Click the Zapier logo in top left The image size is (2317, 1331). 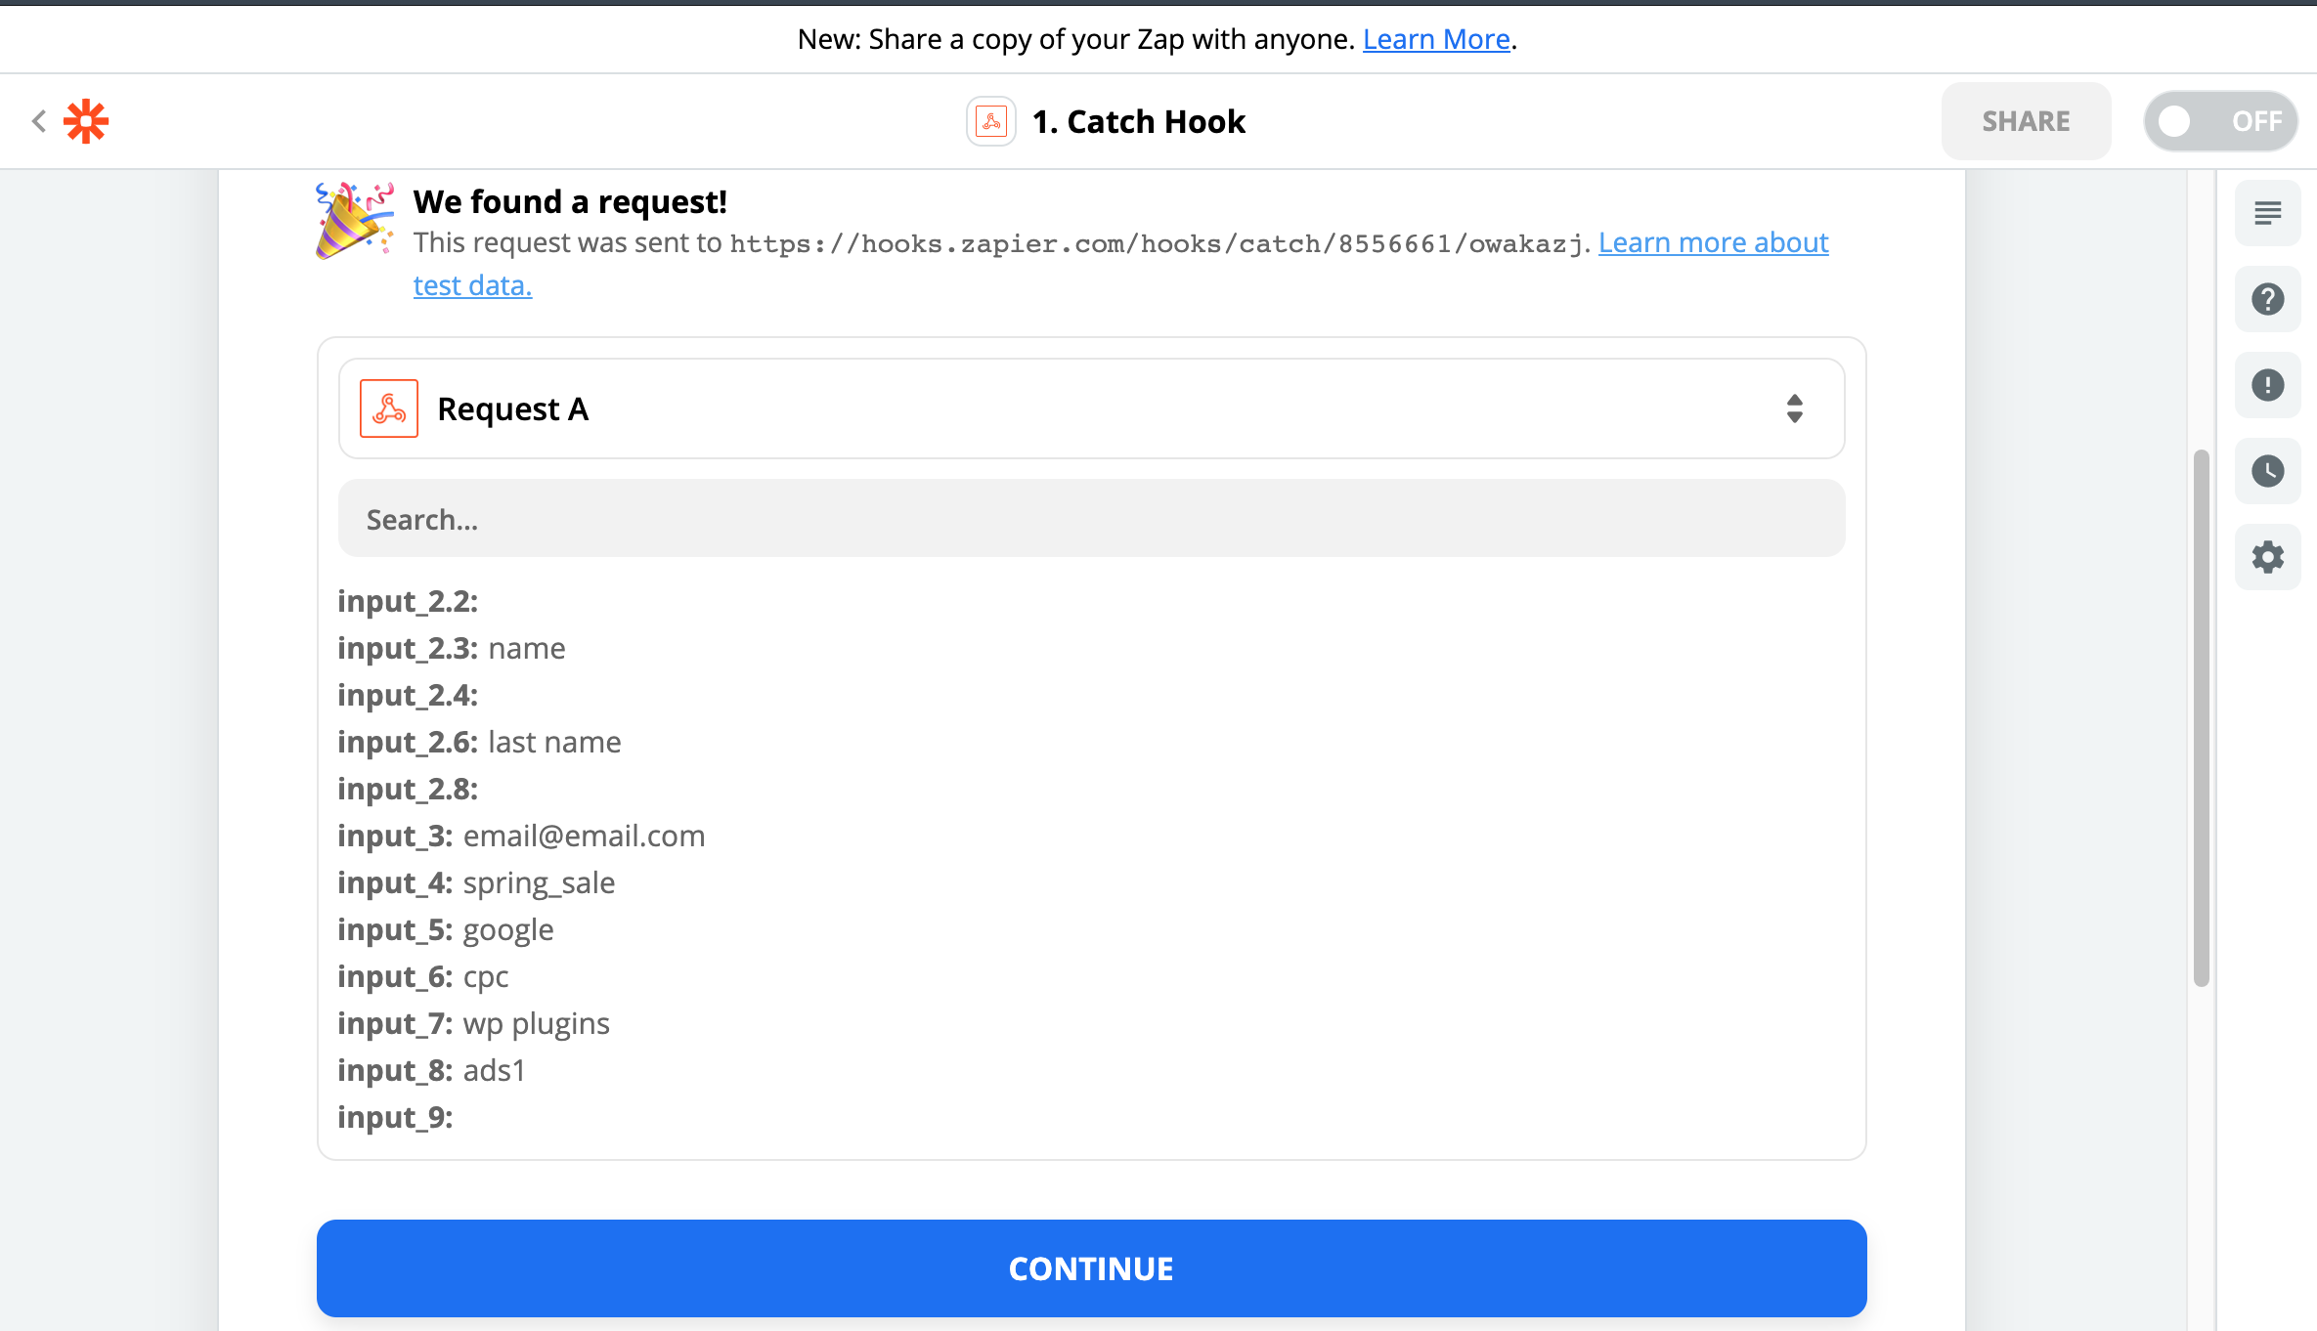[x=86, y=120]
